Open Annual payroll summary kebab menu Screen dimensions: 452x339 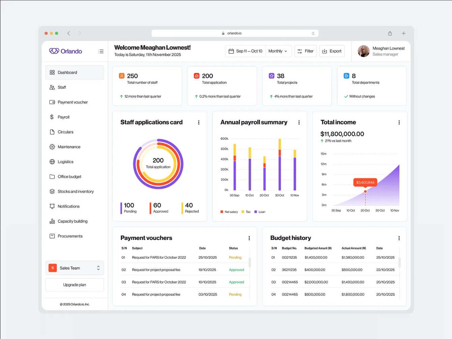coord(299,123)
